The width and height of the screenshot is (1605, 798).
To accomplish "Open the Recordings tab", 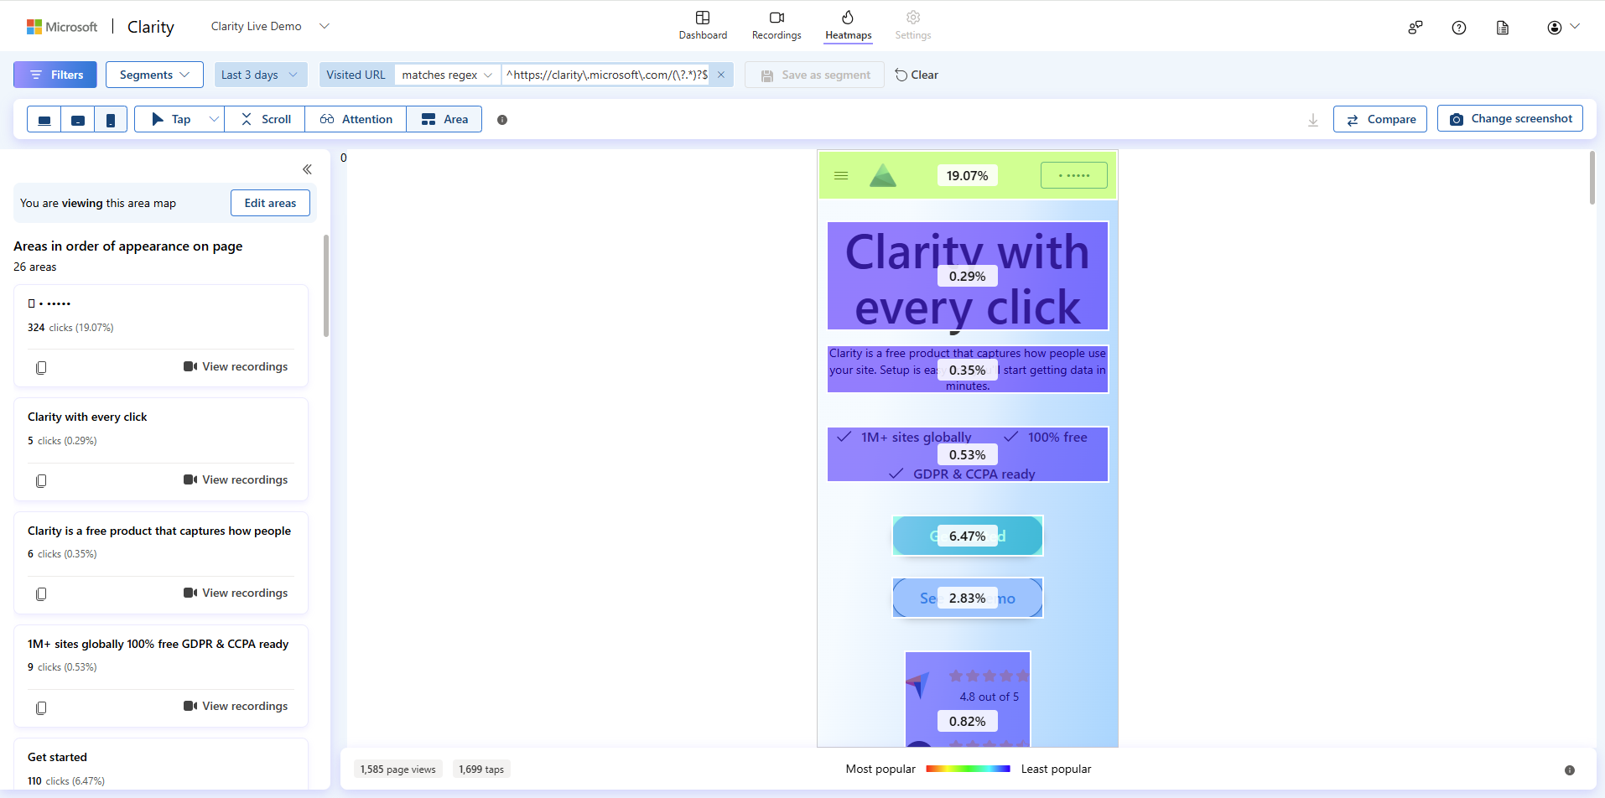I will pos(777,25).
